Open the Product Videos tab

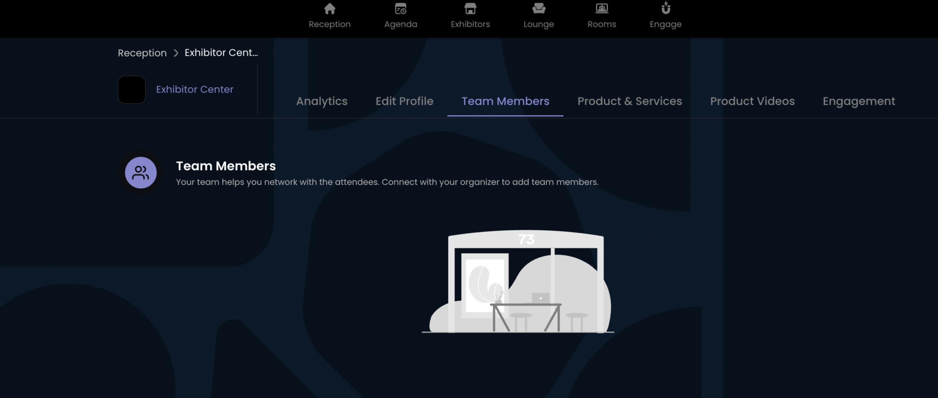[x=752, y=101]
